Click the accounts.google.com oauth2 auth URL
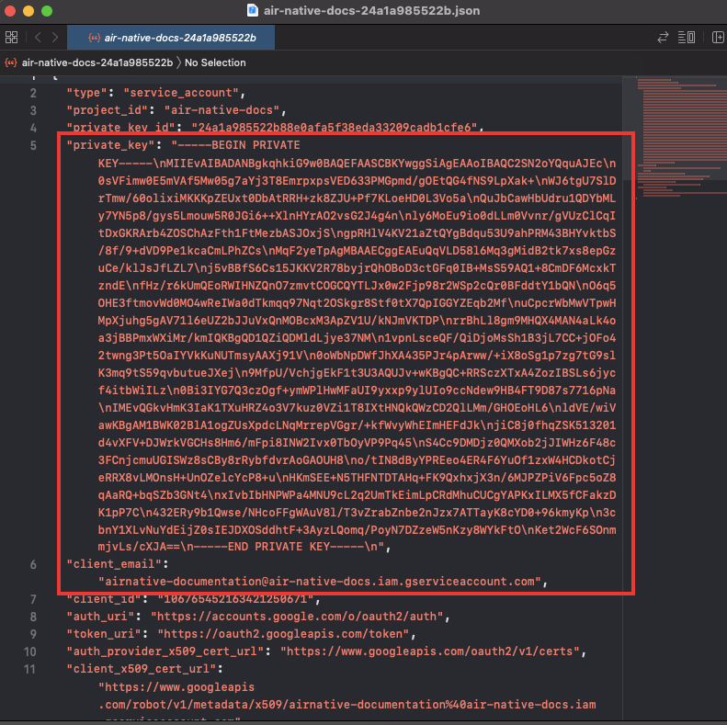The image size is (727, 725). [297, 617]
